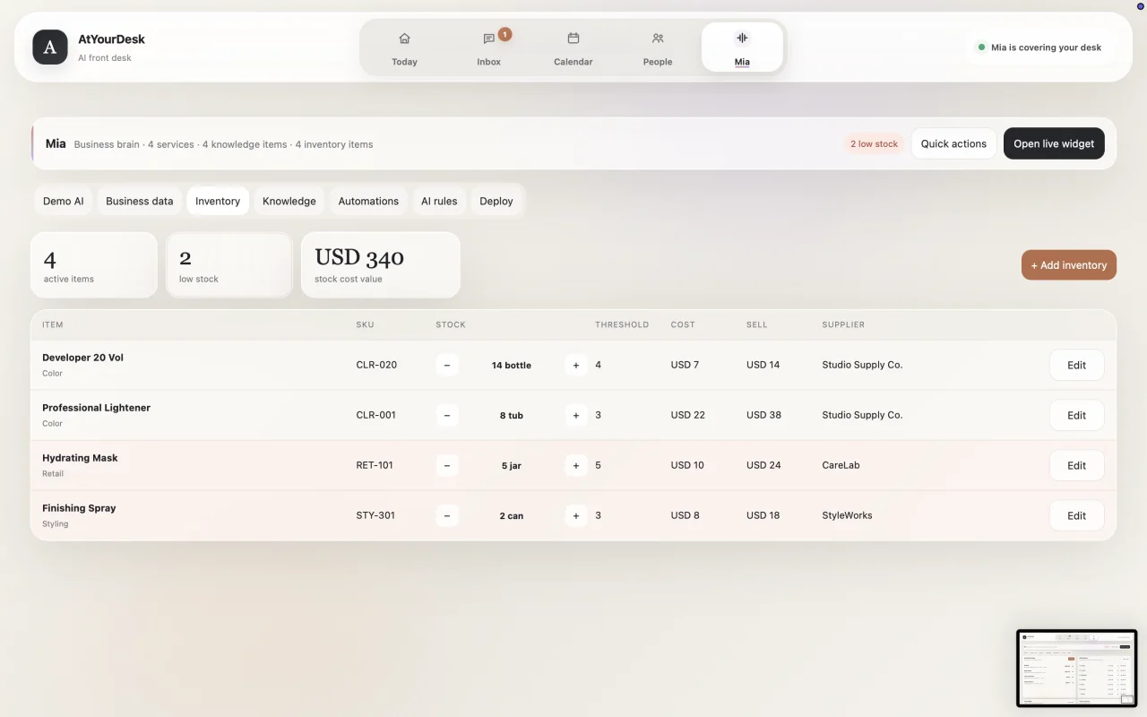Click the AtYourDesk logo icon

click(x=50, y=48)
